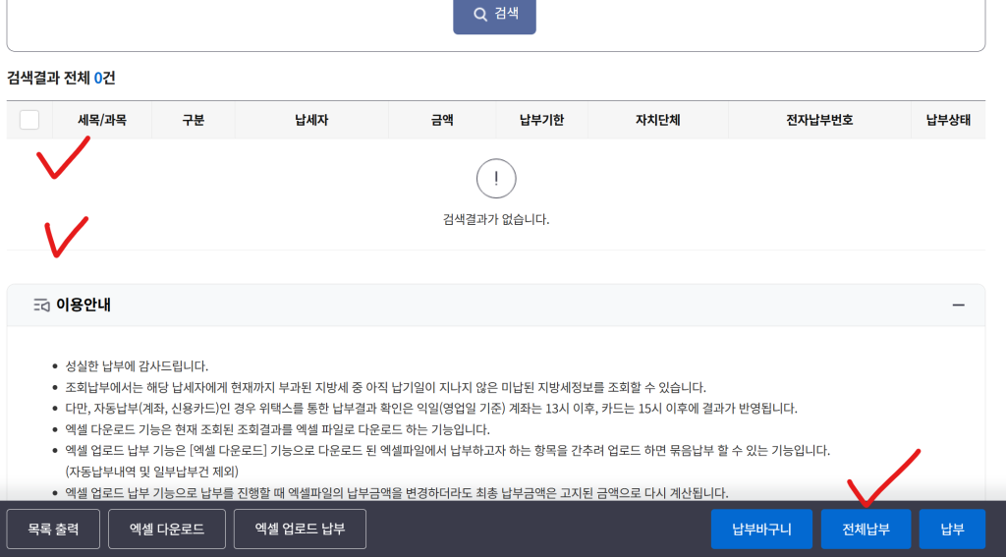Image resolution: width=1006 pixels, height=557 pixels.
Task: Sort by 세목/과목 column header
Action: pyautogui.click(x=102, y=120)
